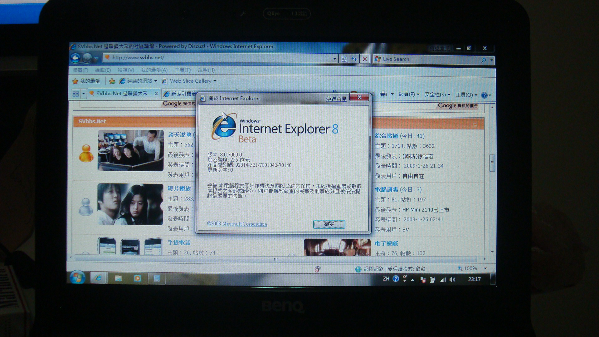Open the address bar history dropdown arrow

click(x=334, y=59)
